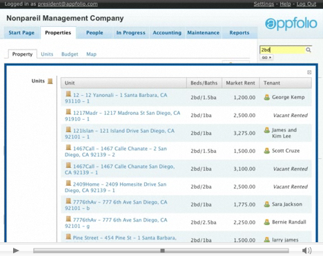The height and width of the screenshot is (256, 323).
Task: Open the In Progress tab
Action: [130, 32]
